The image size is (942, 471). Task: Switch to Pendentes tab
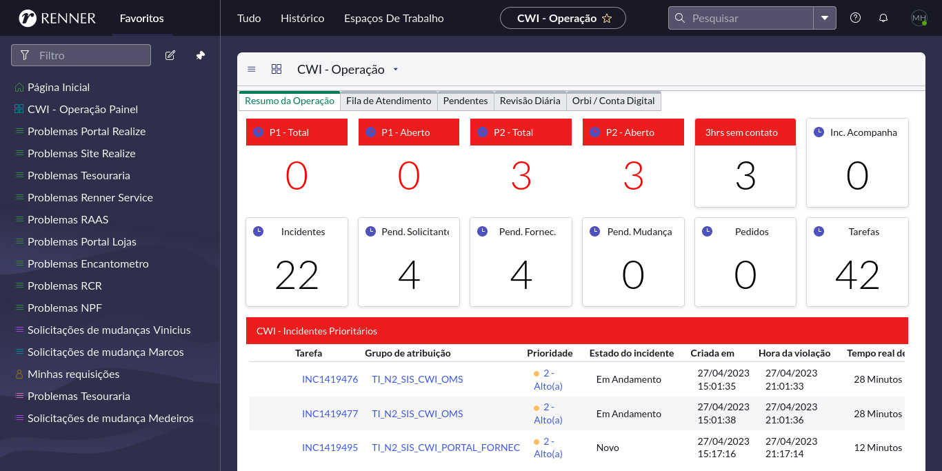click(465, 101)
